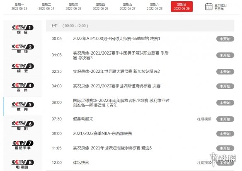Screen dimensions: 242x171
Task: Click program title 国际足球赛场-2022年南美解放者杯小组赛
Action: [x=121, y=103]
